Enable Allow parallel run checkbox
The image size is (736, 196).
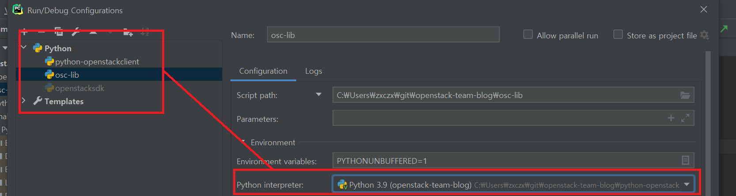[x=528, y=34]
